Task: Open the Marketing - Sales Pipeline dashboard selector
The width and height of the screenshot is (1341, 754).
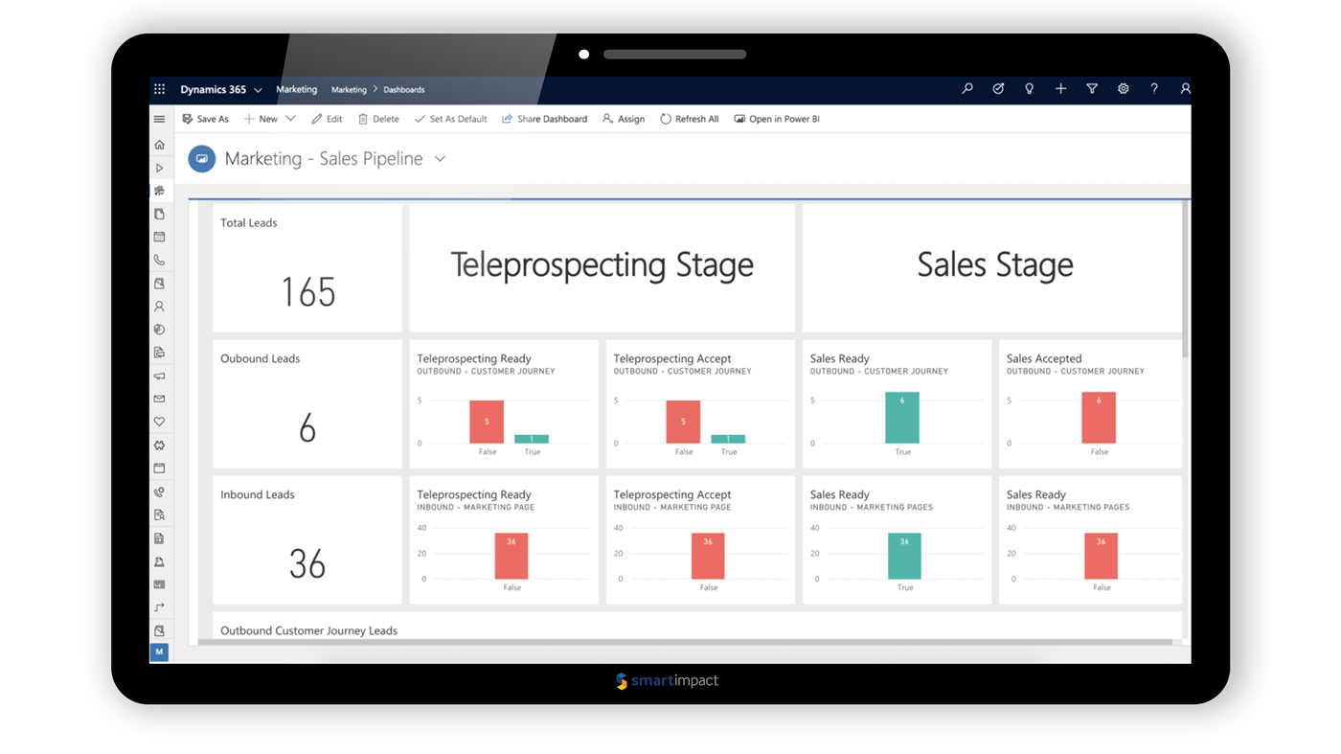Action: click(x=440, y=159)
